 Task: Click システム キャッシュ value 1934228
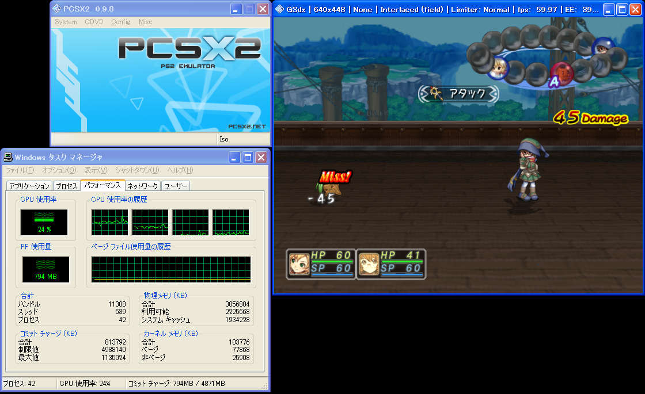pyautogui.click(x=237, y=320)
